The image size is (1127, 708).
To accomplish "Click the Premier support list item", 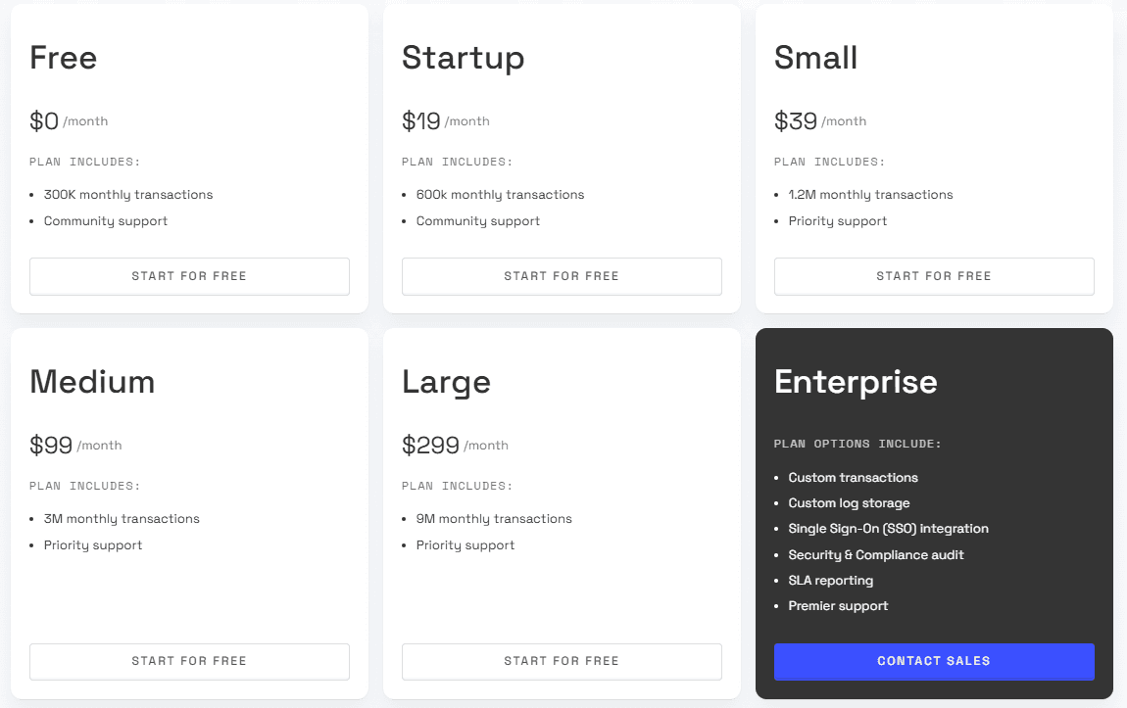I will click(838, 606).
